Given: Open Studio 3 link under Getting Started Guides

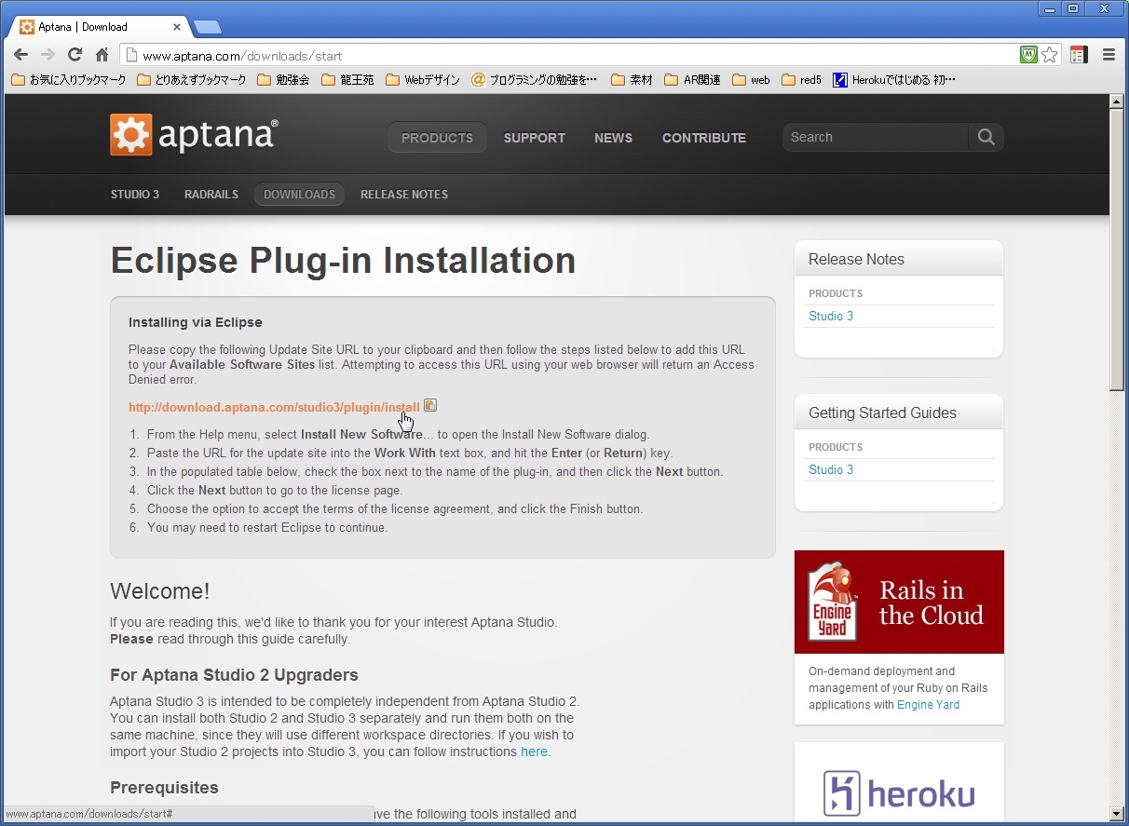Looking at the screenshot, I should coord(831,469).
